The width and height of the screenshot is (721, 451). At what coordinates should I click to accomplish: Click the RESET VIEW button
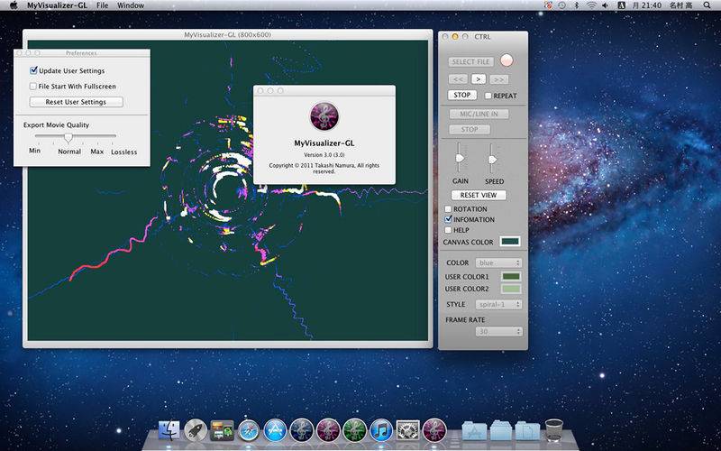pyautogui.click(x=479, y=195)
